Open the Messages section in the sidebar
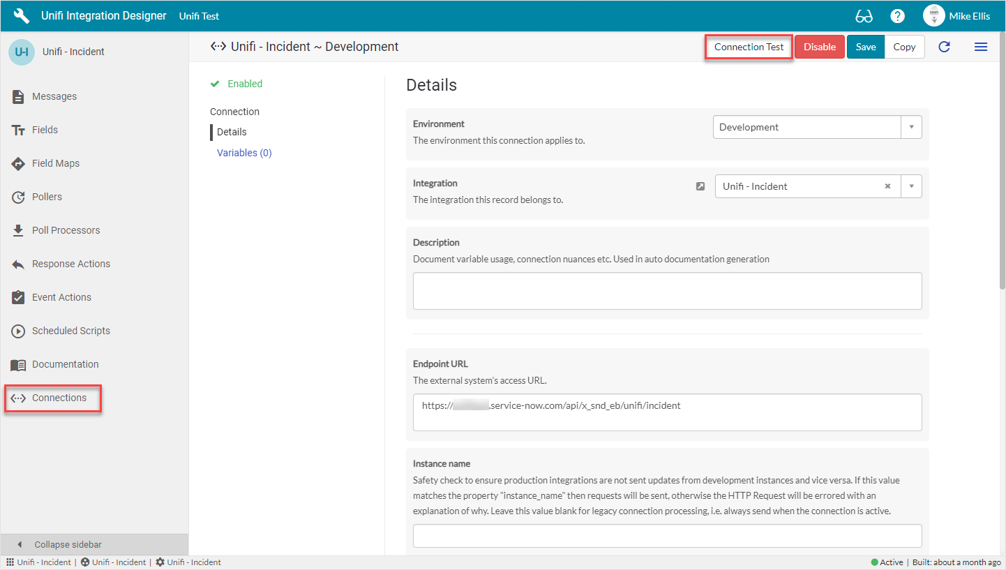The image size is (1006, 570). pyautogui.click(x=54, y=96)
